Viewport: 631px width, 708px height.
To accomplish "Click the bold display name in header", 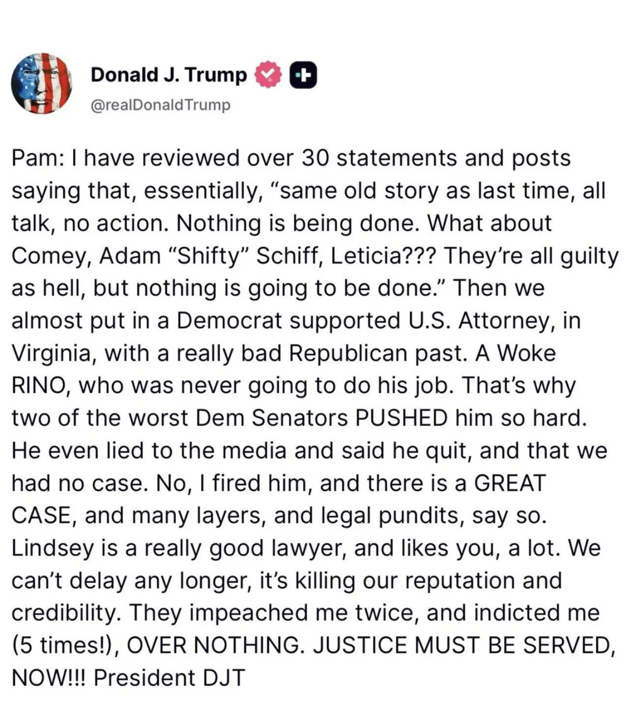I will point(169,75).
